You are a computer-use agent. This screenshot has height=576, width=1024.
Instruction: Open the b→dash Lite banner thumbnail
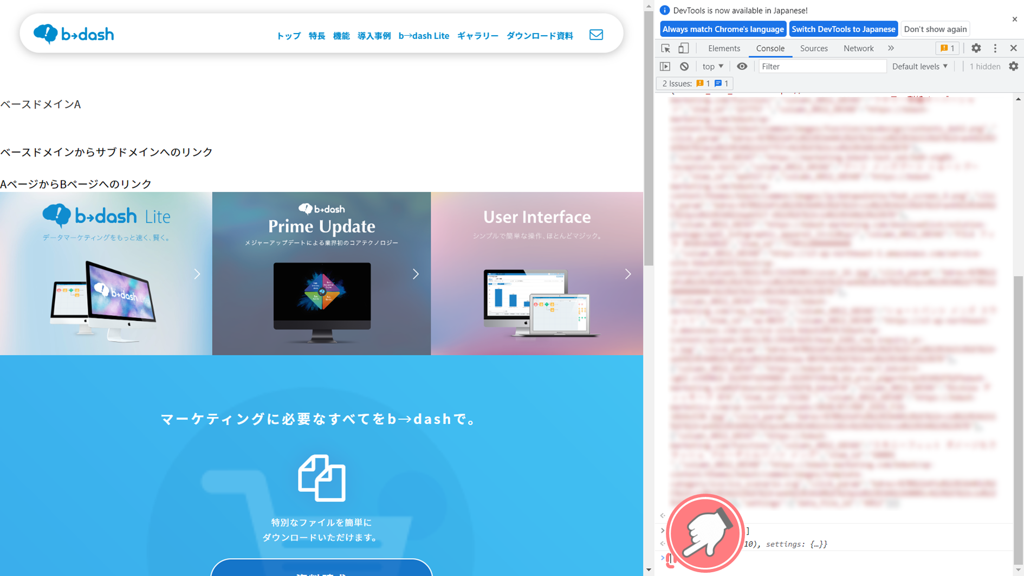pos(106,274)
